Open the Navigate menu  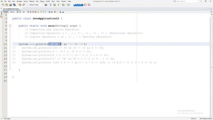click(x=19, y=1)
